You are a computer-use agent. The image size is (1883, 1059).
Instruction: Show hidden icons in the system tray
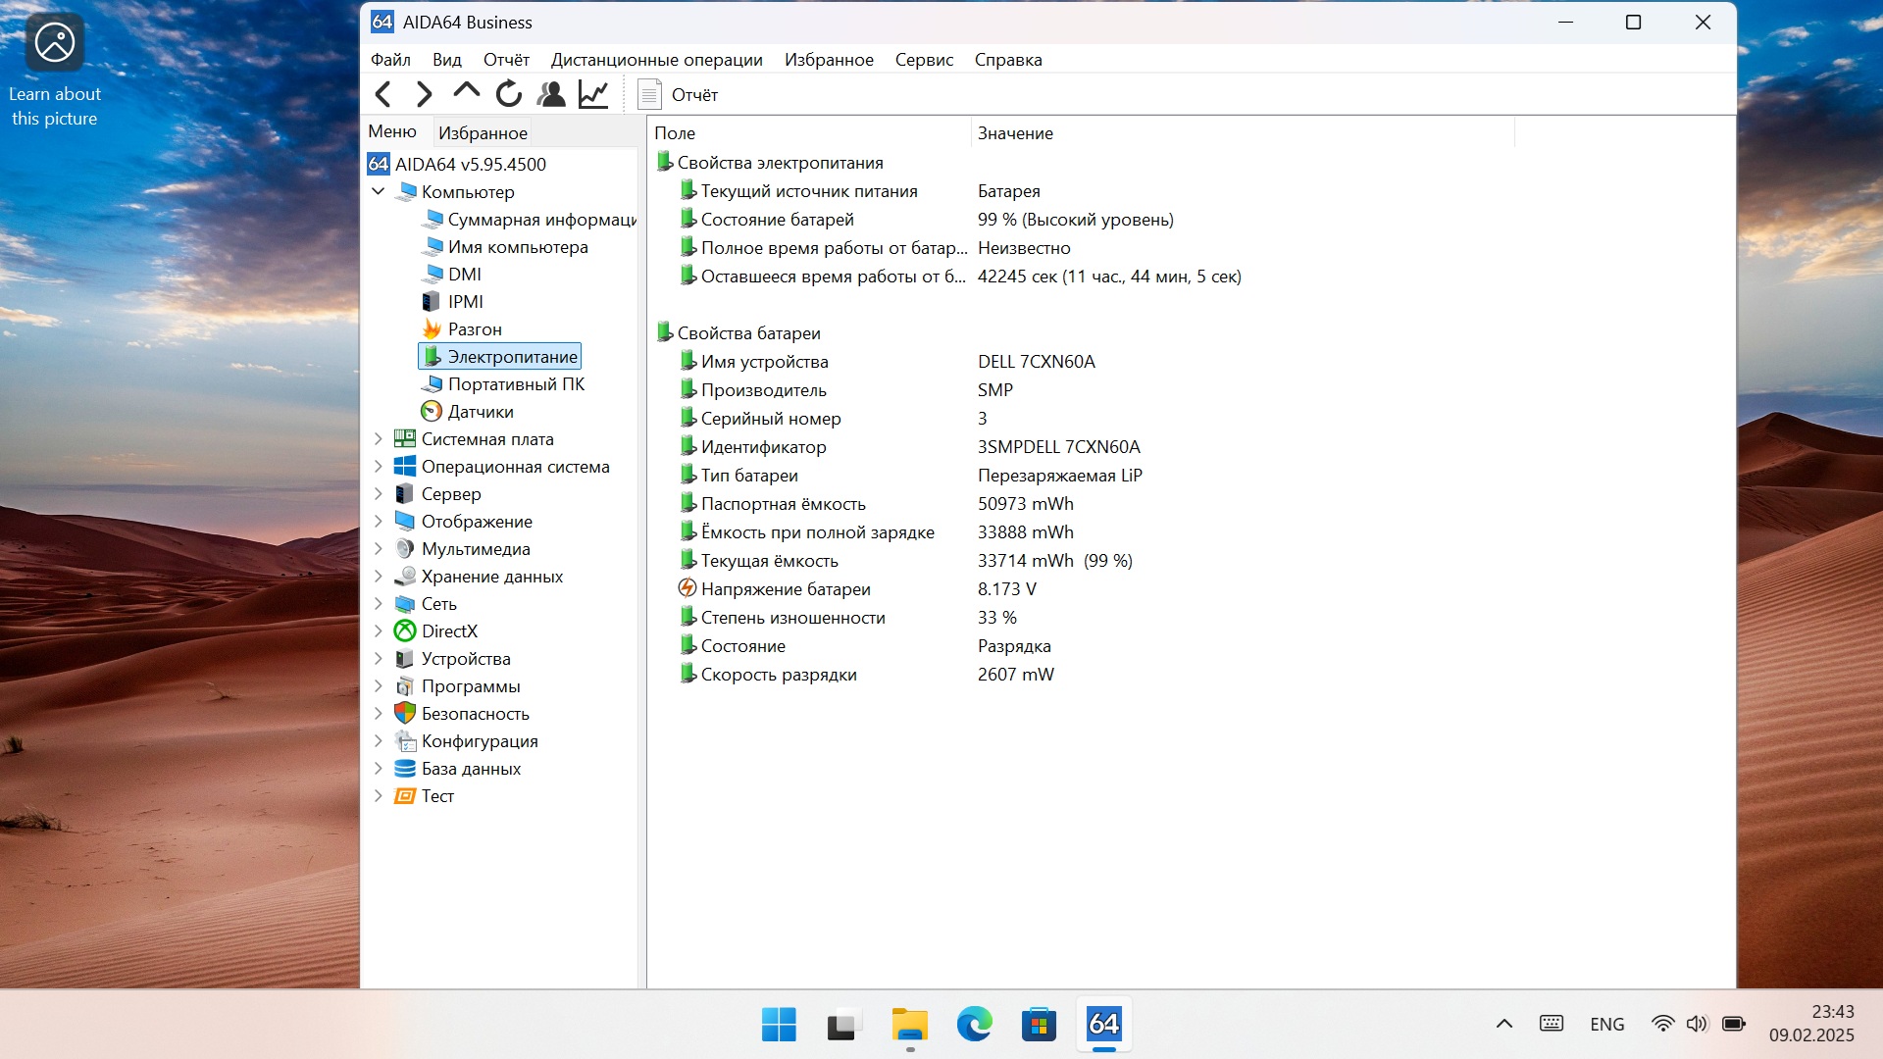click(1503, 1025)
